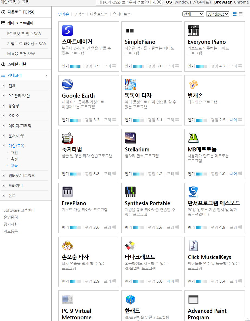Click the 번개손 hand icon
Viewport: 250px width, 321px height.
[193, 84]
